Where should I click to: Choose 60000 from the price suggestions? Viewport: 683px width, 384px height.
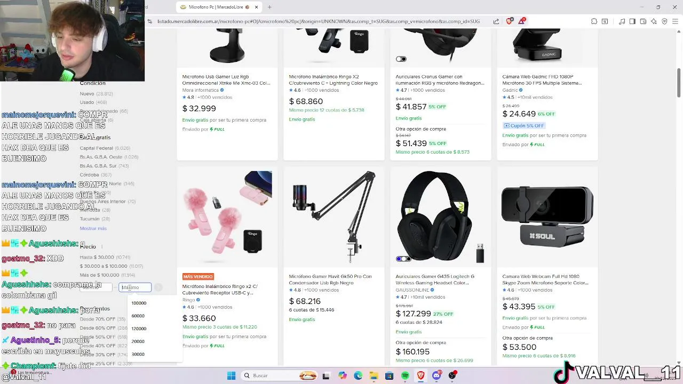[x=138, y=316]
